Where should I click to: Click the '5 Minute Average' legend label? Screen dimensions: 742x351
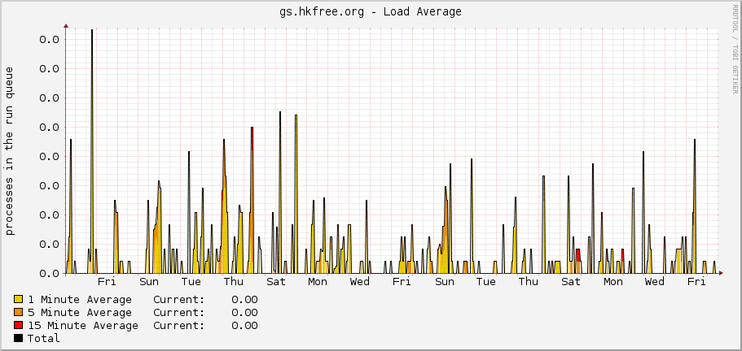[80, 312]
